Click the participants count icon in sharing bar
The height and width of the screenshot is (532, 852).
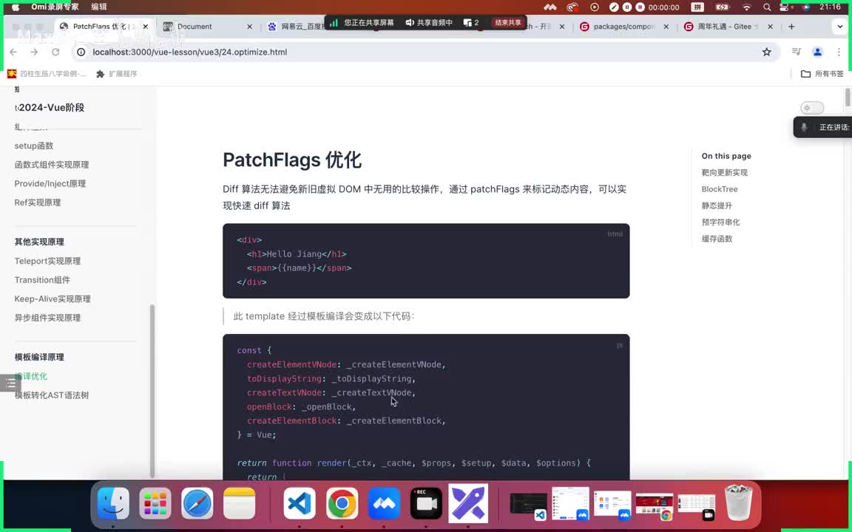[471, 22]
